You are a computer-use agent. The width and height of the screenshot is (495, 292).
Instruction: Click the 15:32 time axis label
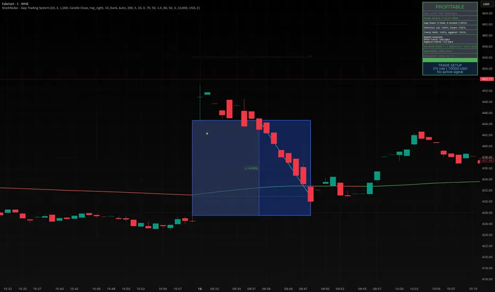tap(8, 289)
